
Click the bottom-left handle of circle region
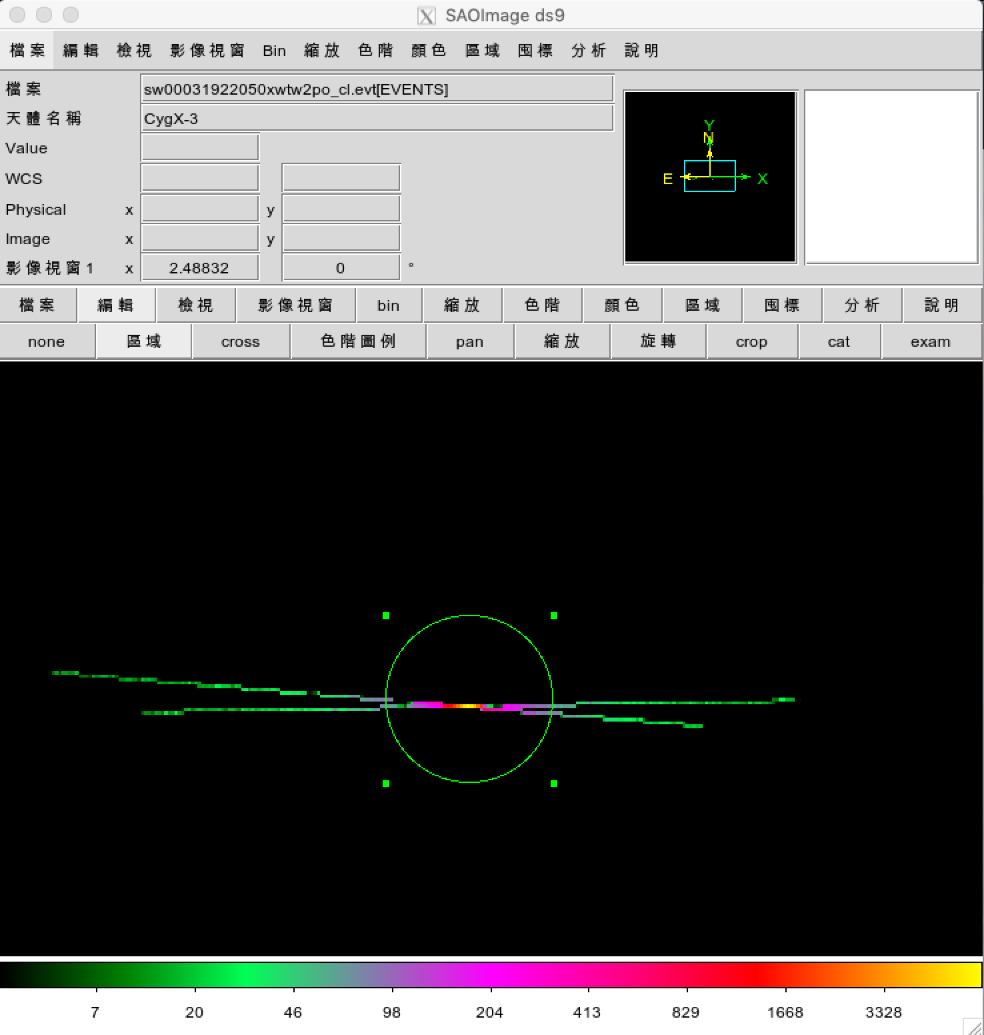click(x=386, y=784)
